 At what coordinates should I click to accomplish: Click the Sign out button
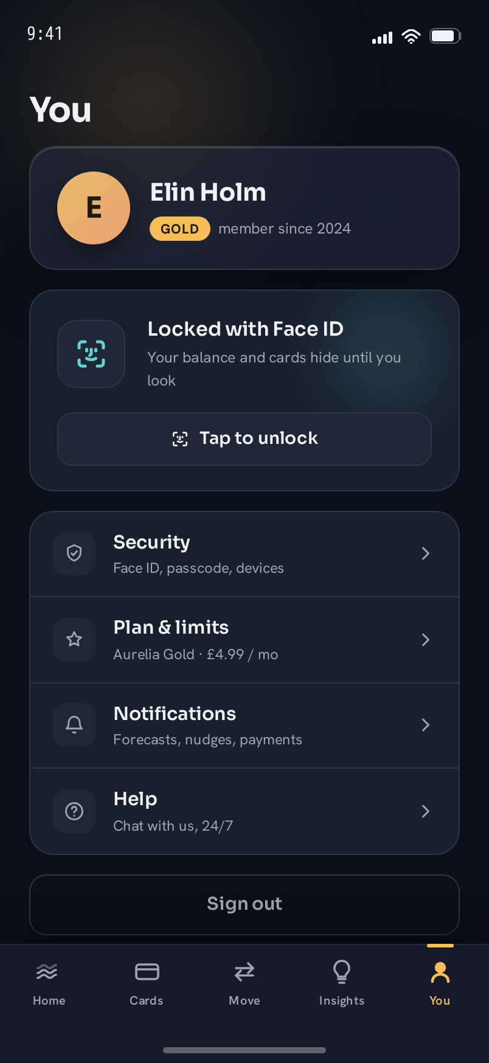tap(244, 904)
